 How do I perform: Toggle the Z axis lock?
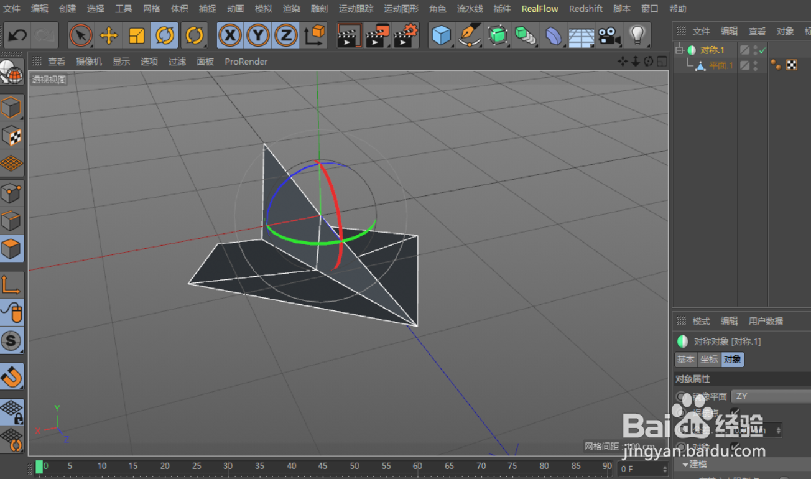point(285,35)
